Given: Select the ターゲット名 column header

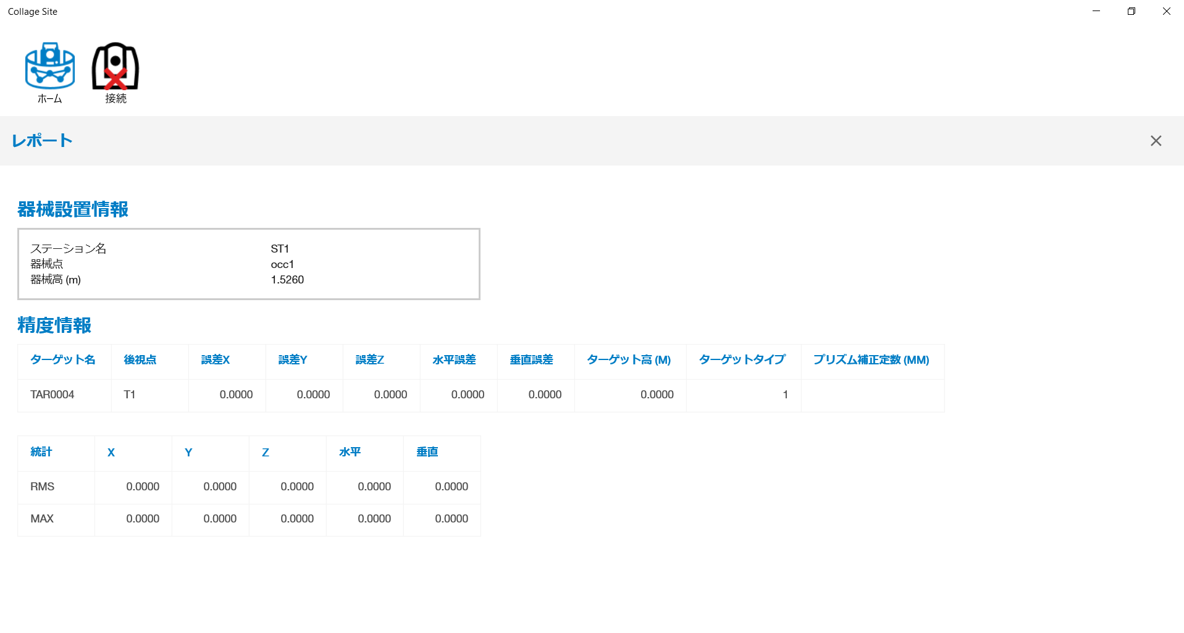Looking at the screenshot, I should 63,360.
